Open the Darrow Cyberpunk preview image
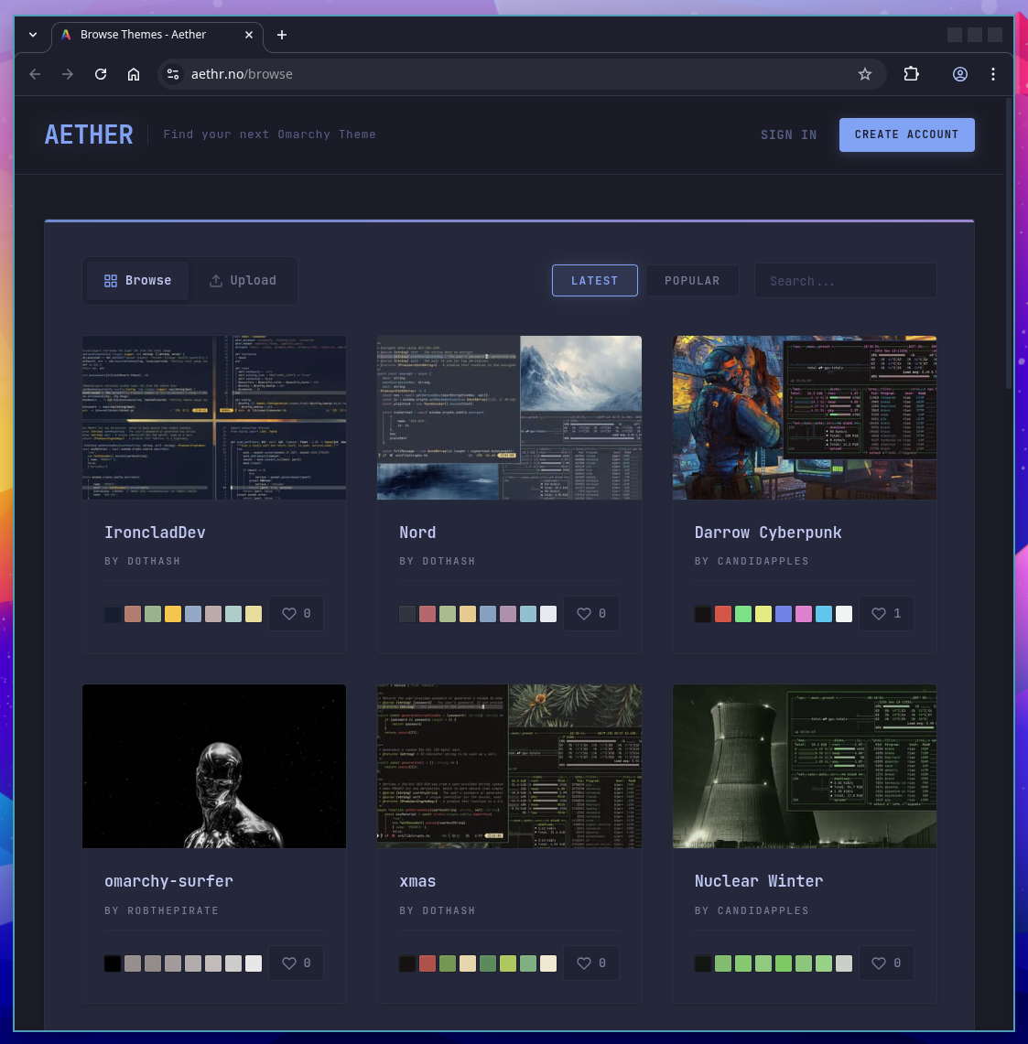1028x1044 pixels. [x=804, y=417]
